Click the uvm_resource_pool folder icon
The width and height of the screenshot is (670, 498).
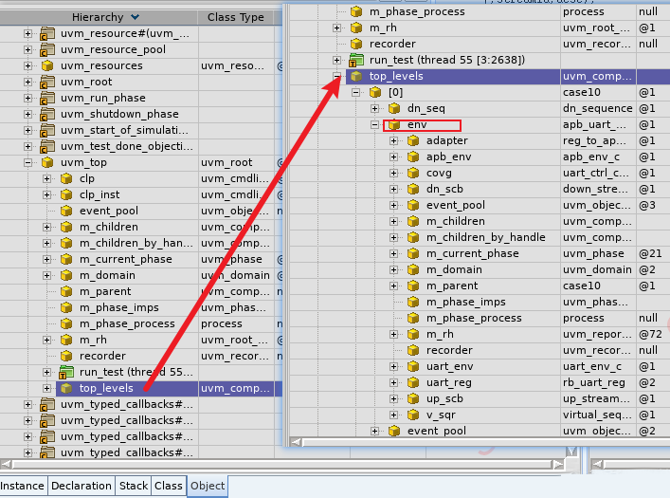(47, 50)
